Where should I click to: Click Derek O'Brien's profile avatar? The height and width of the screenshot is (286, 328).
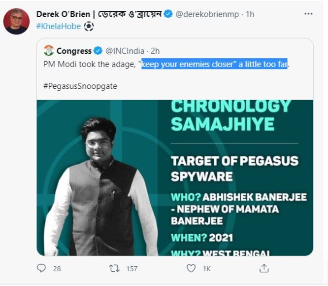(17, 21)
